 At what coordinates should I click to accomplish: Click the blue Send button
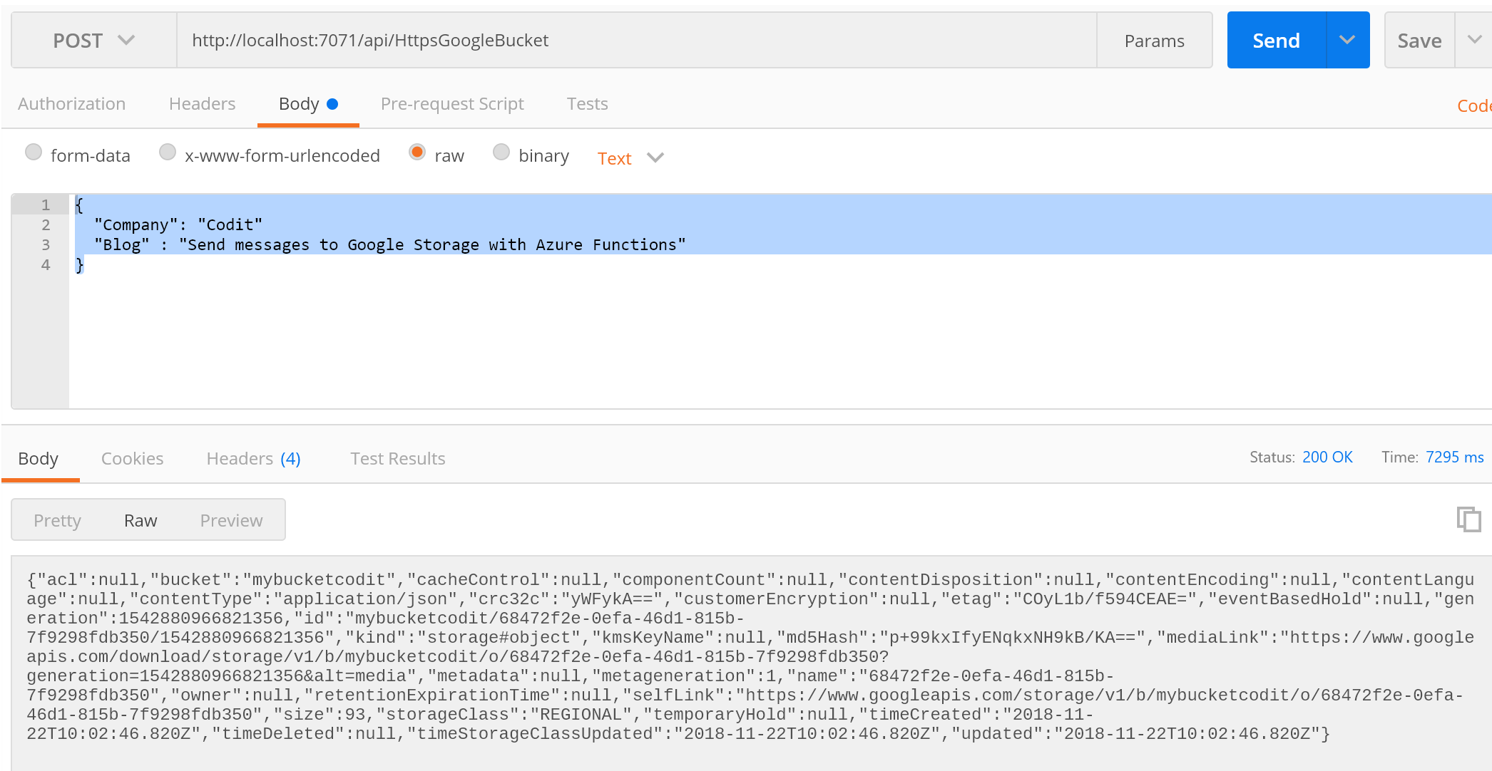click(x=1276, y=41)
